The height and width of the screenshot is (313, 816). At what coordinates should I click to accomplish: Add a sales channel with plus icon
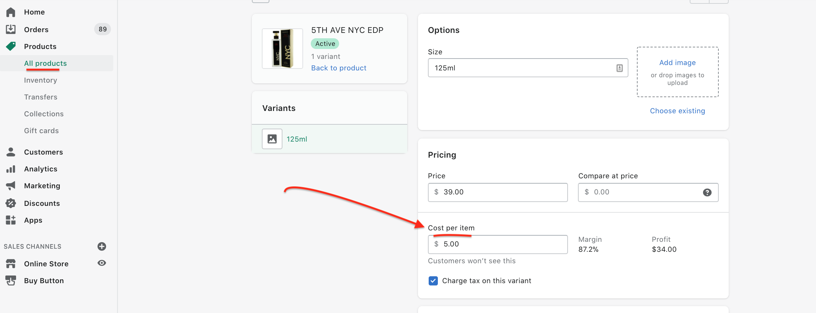[x=102, y=246]
